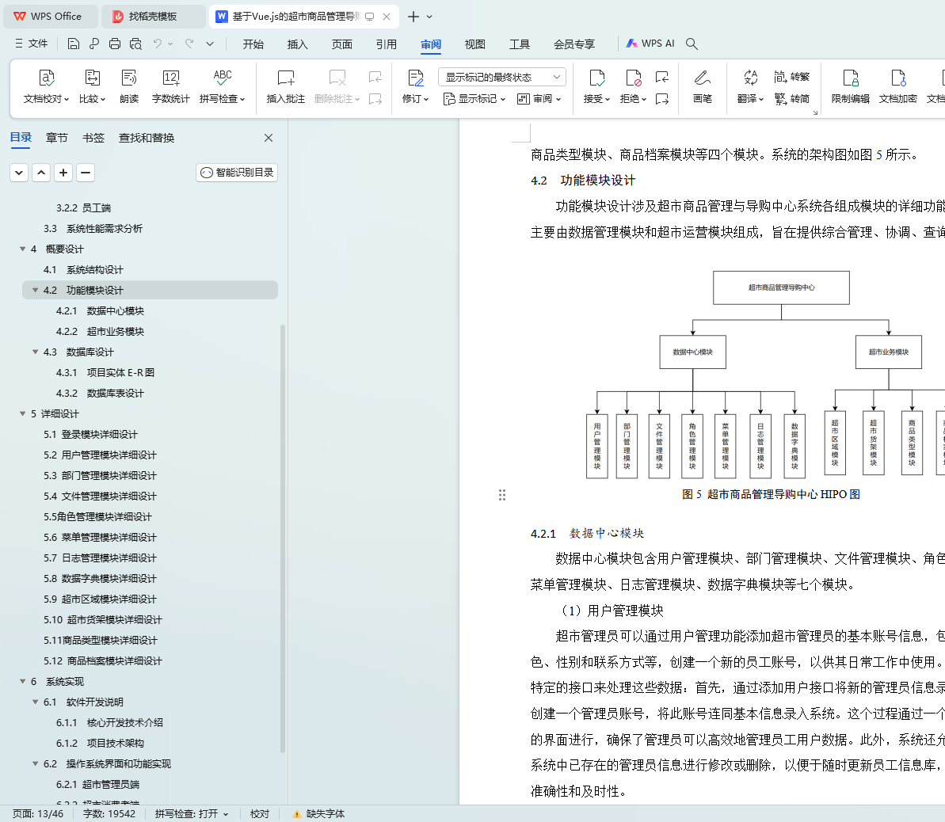
Task: Click the print icon in quick toolbar
Action: [x=115, y=44]
